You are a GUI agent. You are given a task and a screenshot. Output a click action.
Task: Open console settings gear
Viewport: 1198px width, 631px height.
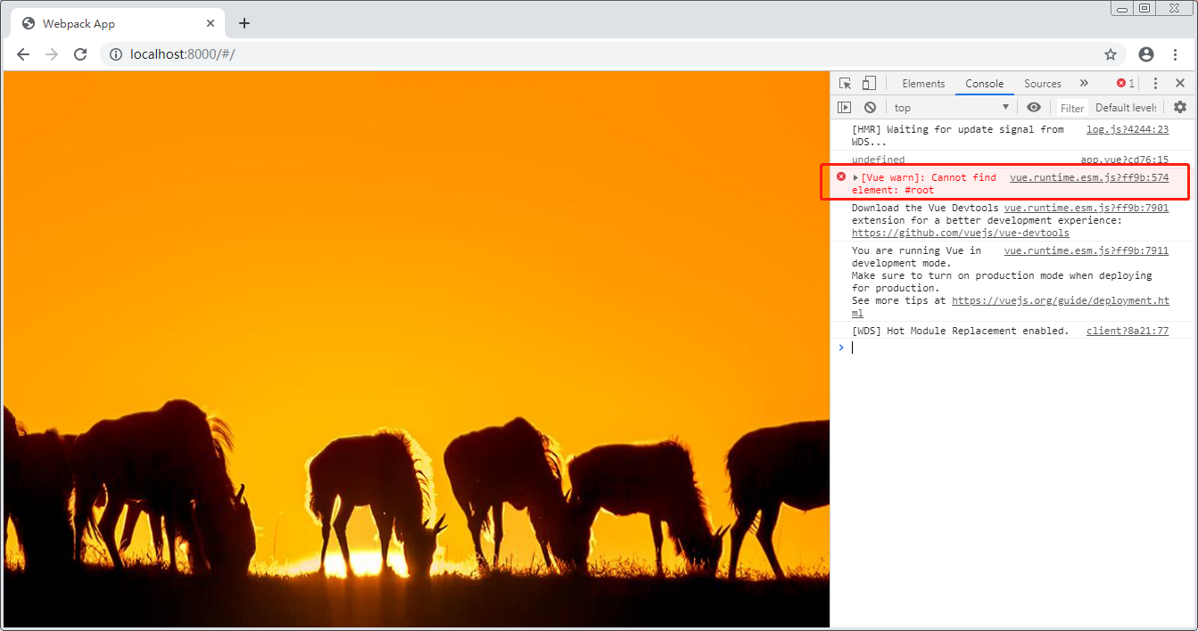click(x=1180, y=107)
